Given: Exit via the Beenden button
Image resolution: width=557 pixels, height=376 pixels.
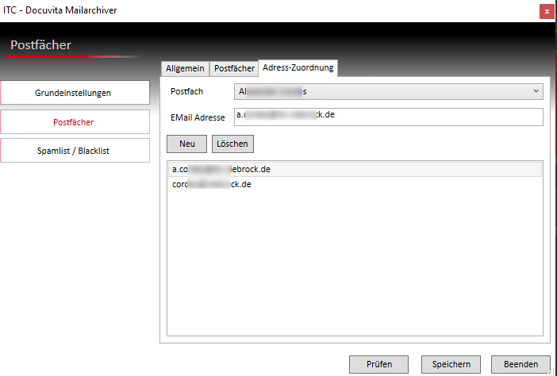Looking at the screenshot, I should tap(521, 364).
